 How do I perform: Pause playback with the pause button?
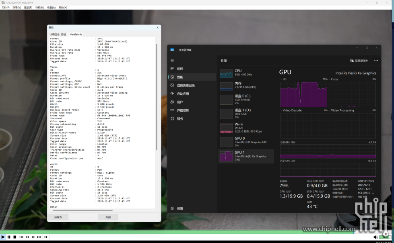(9, 237)
